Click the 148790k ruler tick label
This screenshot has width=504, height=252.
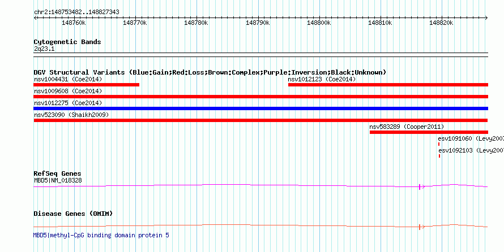(x=258, y=23)
